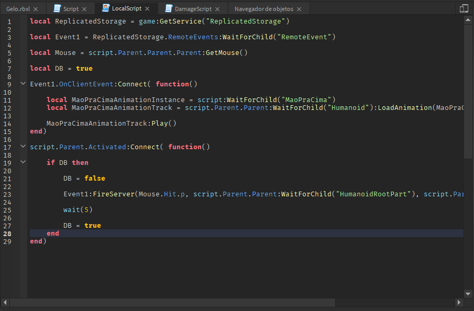Image resolution: width=474 pixels, height=311 pixels.
Task: Click FireServer on line 23
Action: [113, 194]
